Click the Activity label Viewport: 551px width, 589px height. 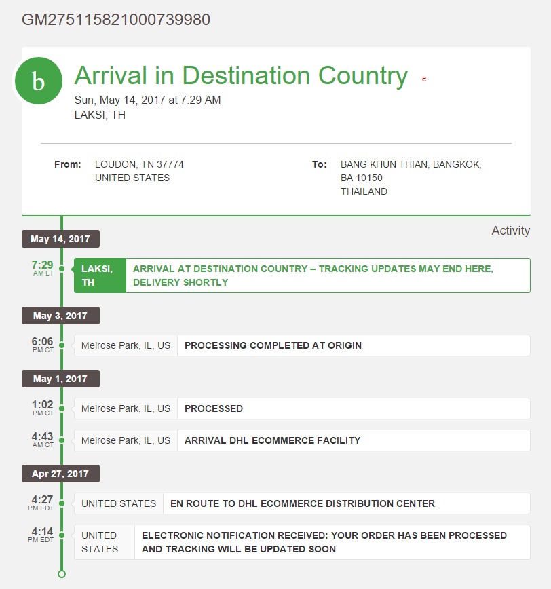pyautogui.click(x=511, y=231)
